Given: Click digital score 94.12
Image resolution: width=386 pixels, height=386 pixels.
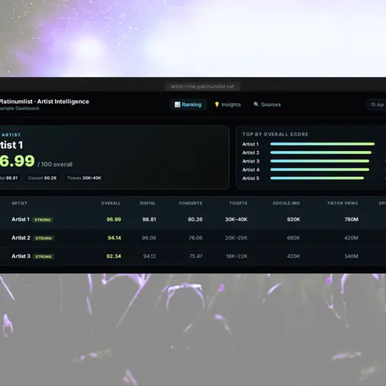Looking at the screenshot, I should (x=150, y=256).
